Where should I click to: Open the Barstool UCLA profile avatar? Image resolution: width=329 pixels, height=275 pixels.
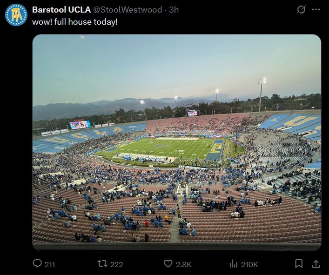coord(16,15)
